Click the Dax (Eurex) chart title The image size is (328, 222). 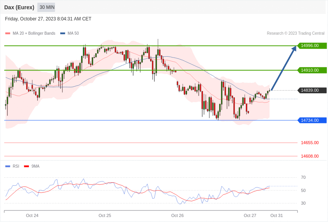click(x=19, y=7)
